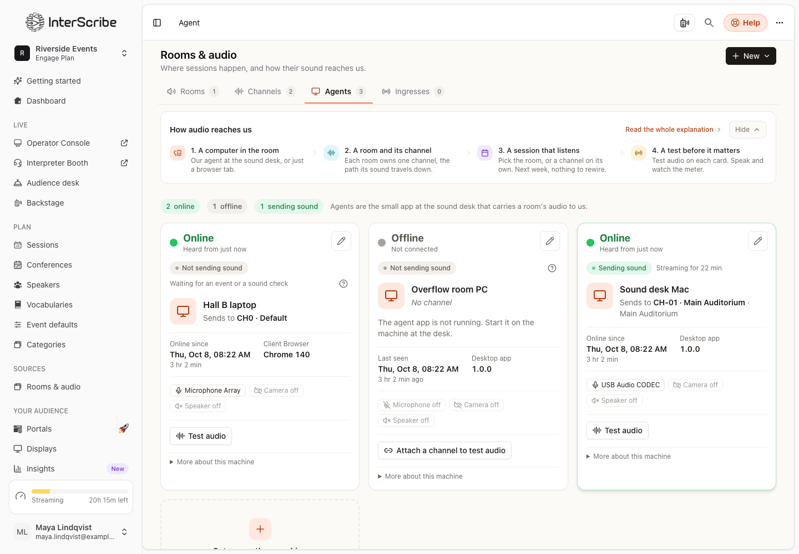Expand More about this machine for Hall B
The height and width of the screenshot is (554, 799).
[x=212, y=462]
